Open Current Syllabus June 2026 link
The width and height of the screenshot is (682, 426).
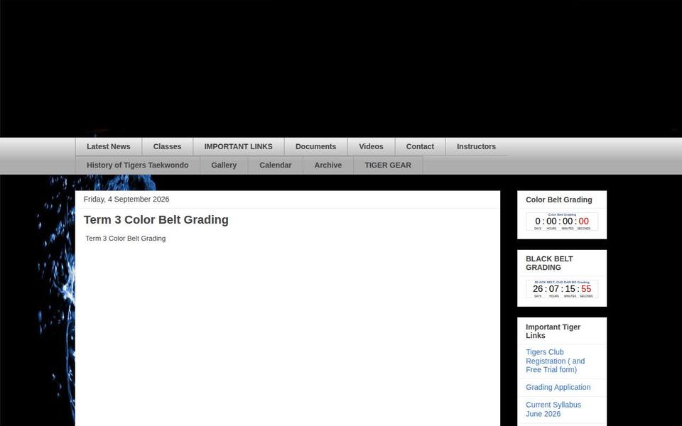553,409
